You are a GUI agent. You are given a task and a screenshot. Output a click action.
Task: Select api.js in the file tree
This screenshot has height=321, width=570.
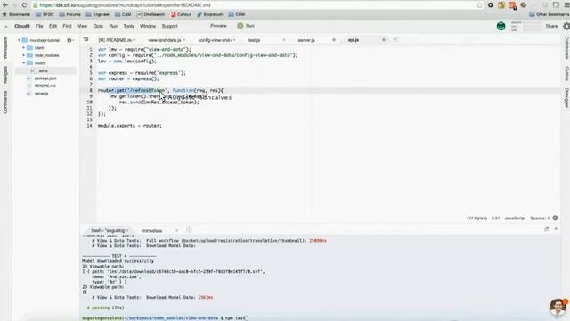point(44,70)
